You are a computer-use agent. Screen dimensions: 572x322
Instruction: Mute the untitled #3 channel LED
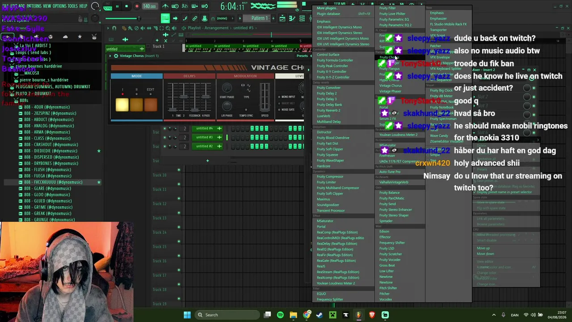point(164,137)
